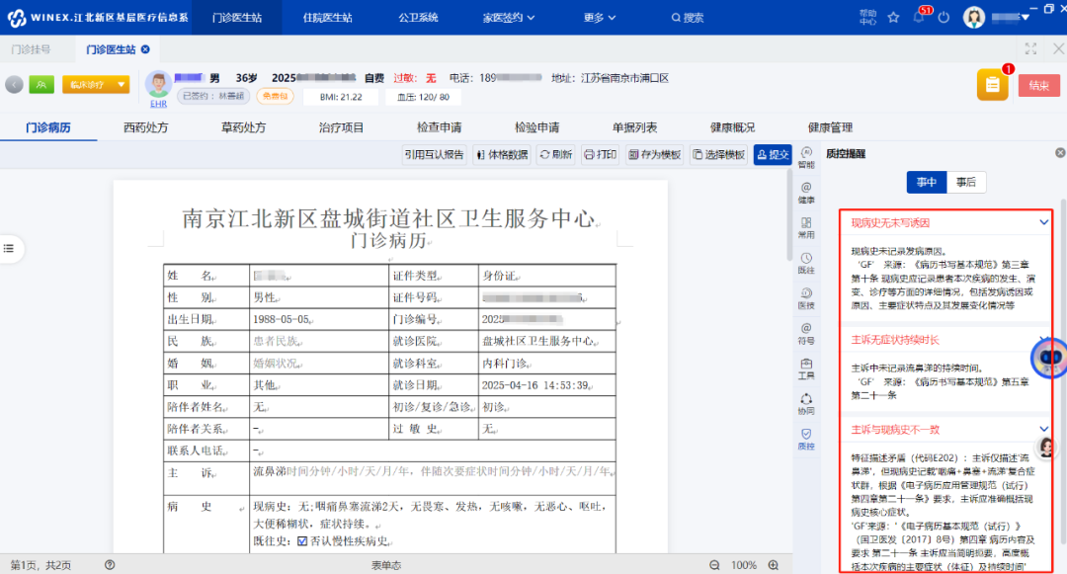1067x574 pixels.
Task: Select the 西药处方 tab
Action: point(145,127)
